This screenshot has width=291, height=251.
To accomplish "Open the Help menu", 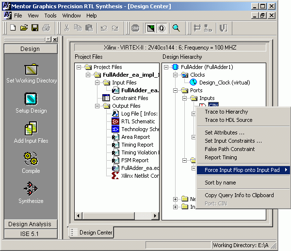I will pos(92,16).
